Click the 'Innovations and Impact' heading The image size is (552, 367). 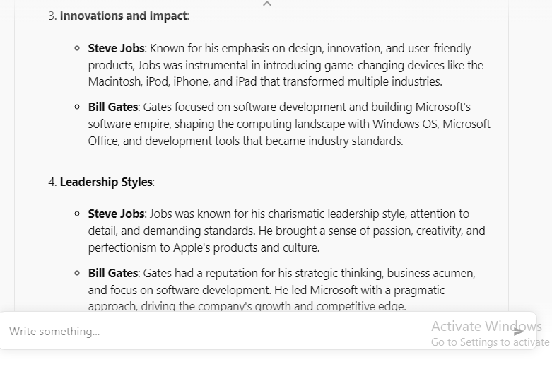point(124,16)
